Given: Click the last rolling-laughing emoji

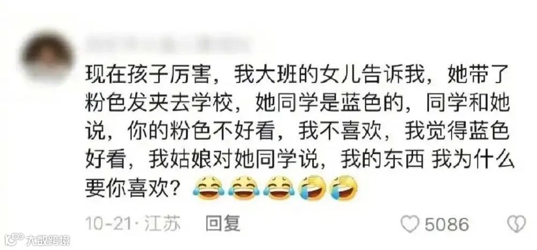Looking at the screenshot, I should click(343, 188).
